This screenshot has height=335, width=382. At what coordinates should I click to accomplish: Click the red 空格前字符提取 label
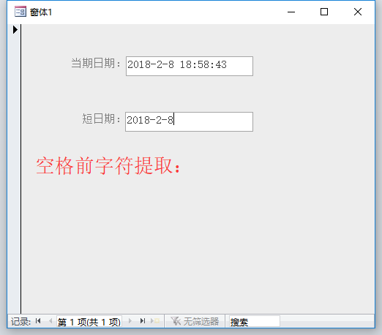(108, 165)
